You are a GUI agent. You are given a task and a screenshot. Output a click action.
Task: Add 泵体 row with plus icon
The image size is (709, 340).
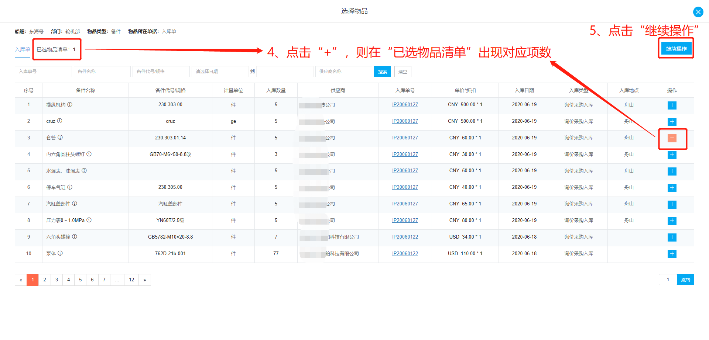point(672,254)
